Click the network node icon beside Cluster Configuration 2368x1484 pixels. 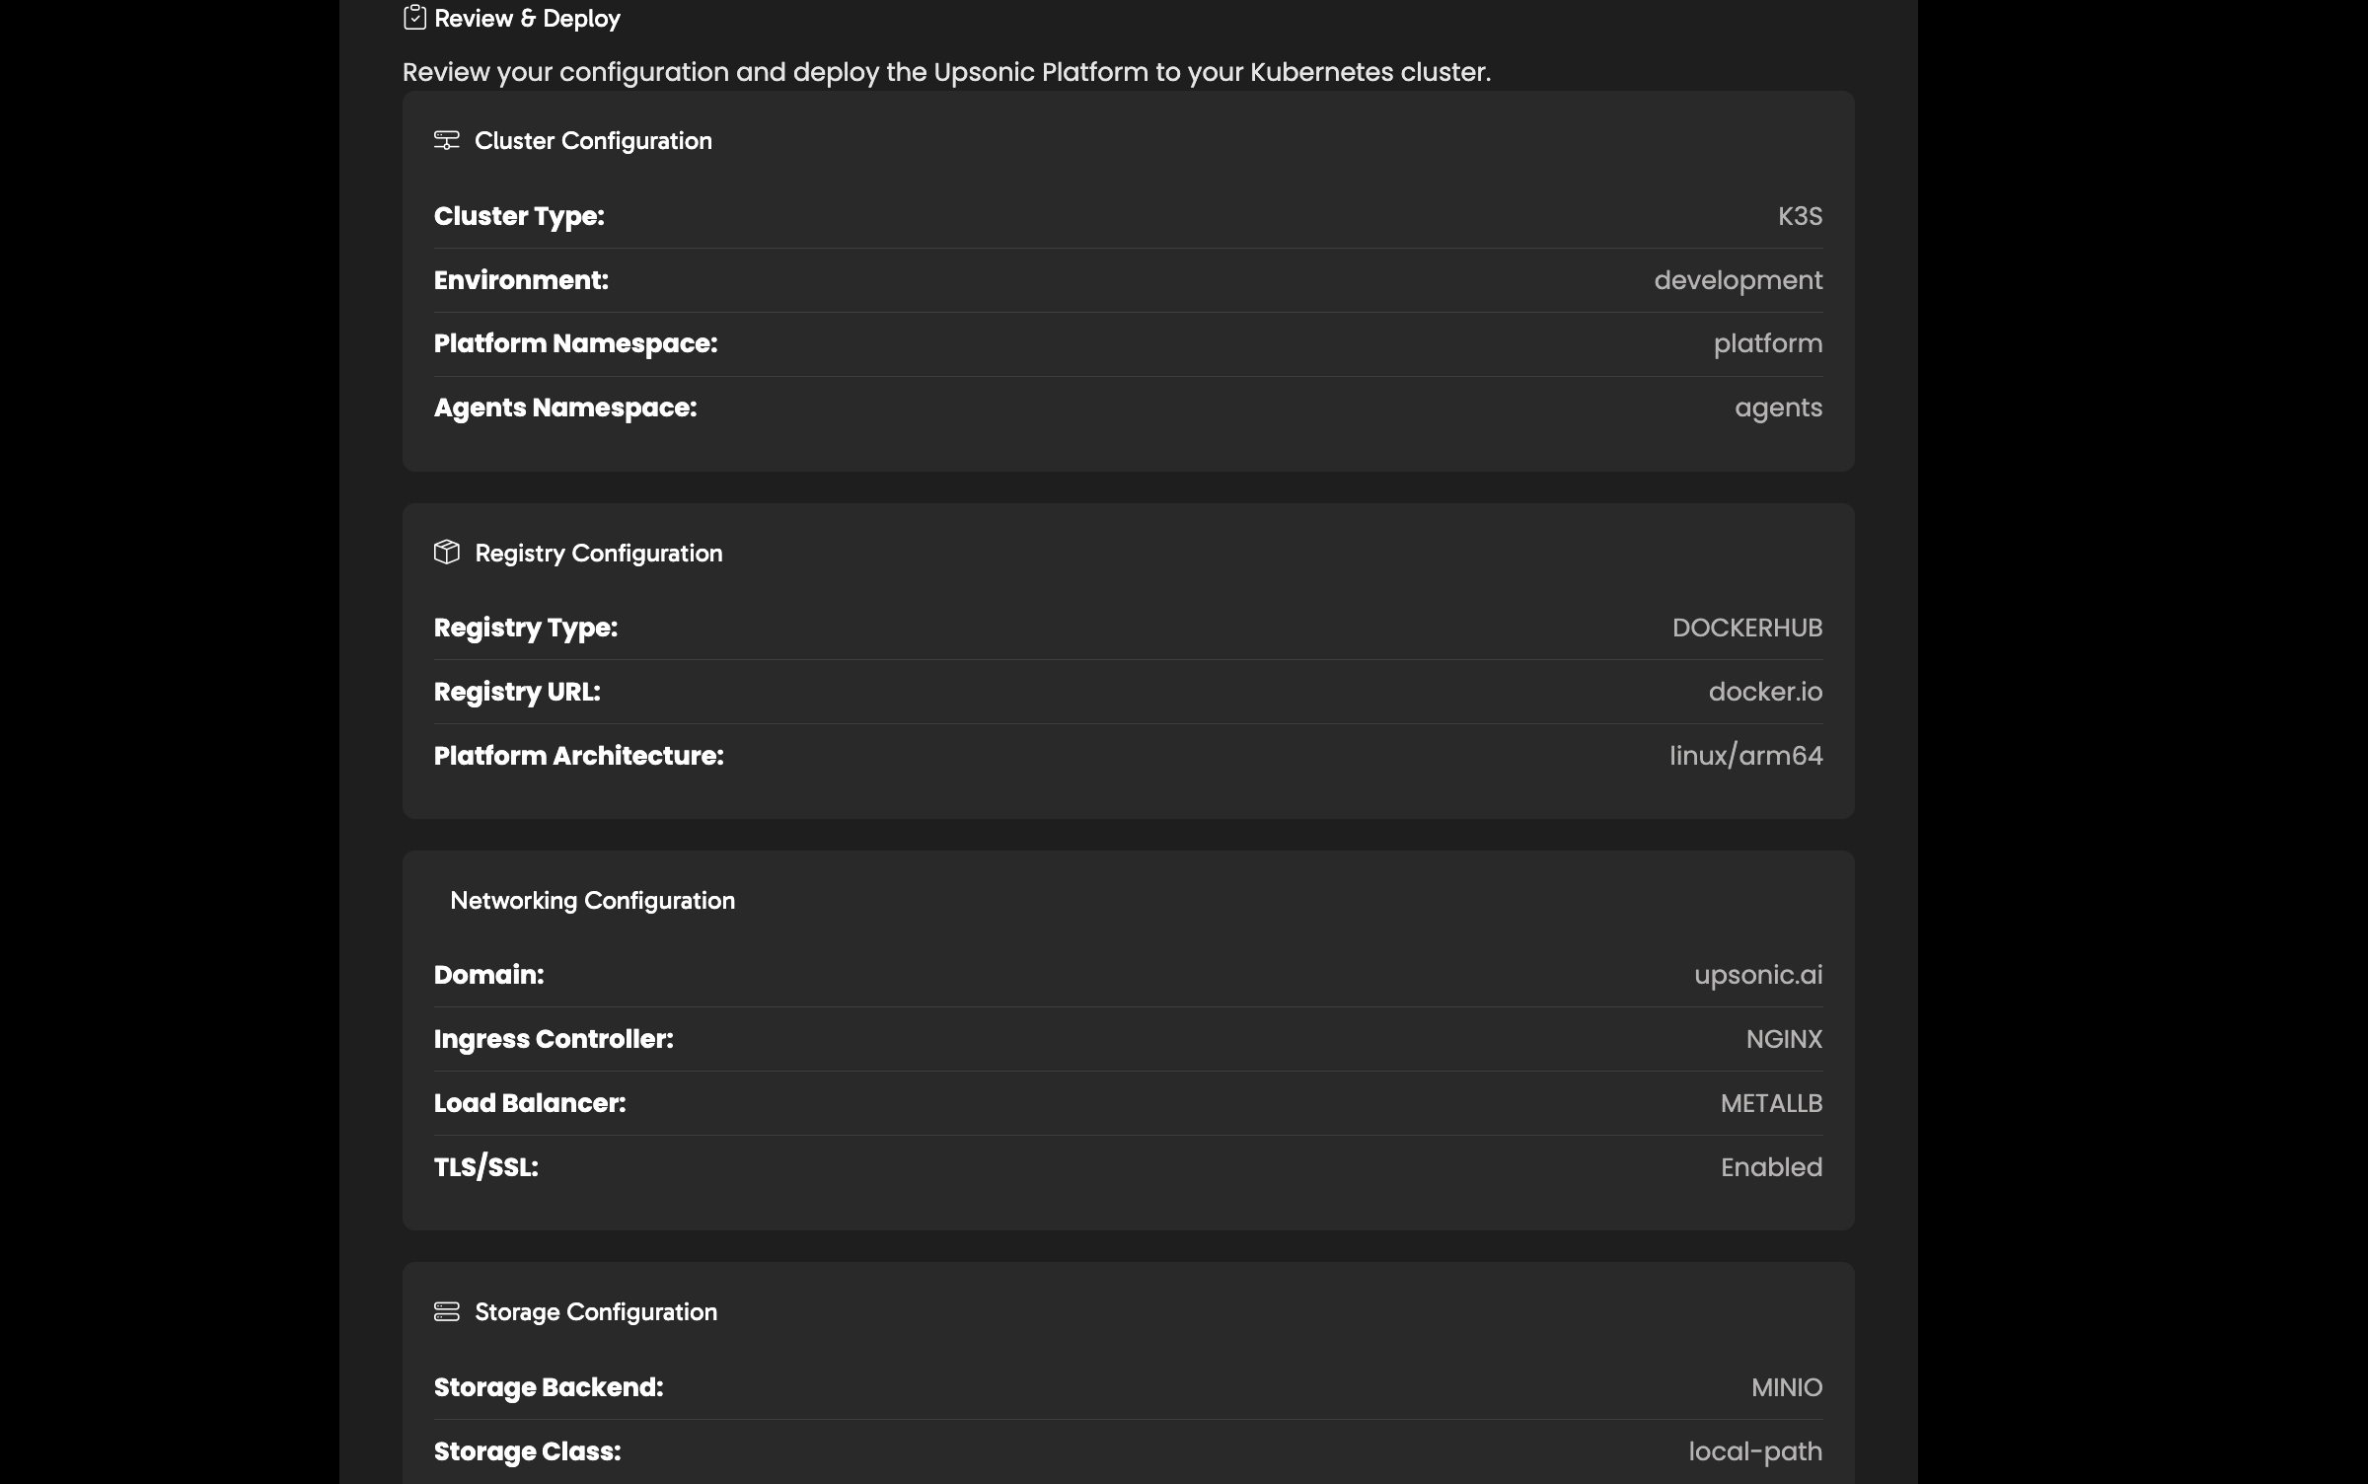[x=447, y=140]
